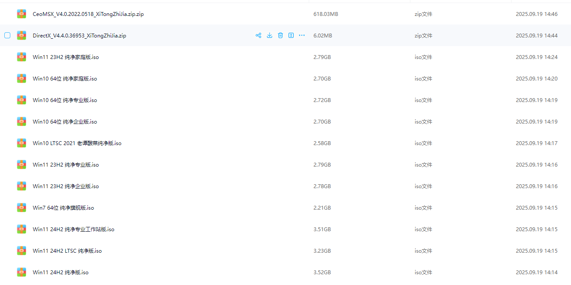
Task: Click the zip文件 type of DirectX row
Action: pos(423,35)
